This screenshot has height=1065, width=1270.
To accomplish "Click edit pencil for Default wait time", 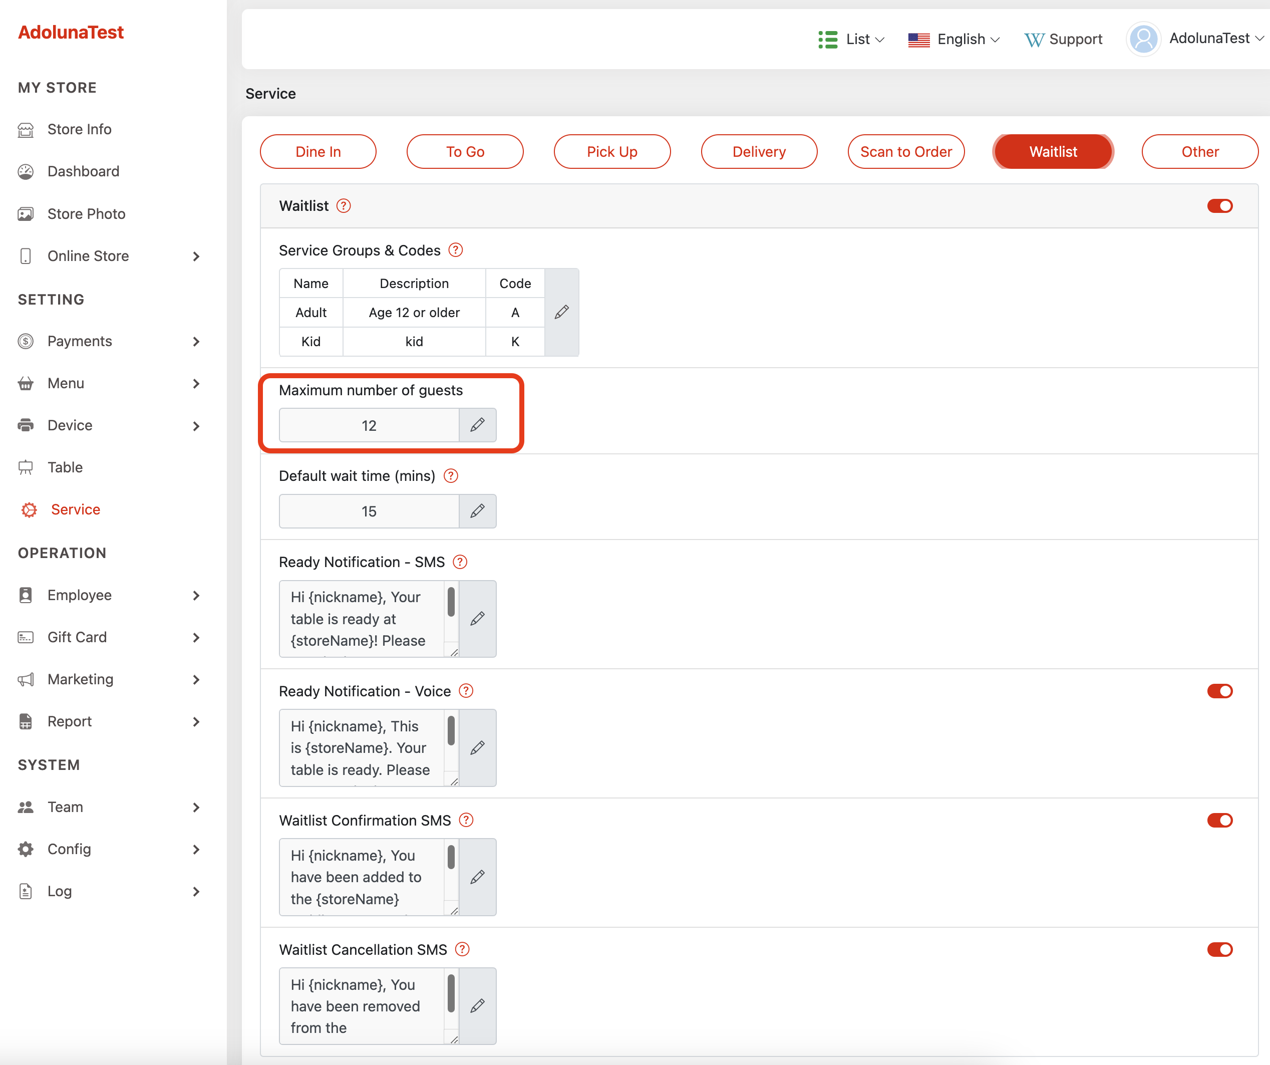I will click(x=477, y=511).
